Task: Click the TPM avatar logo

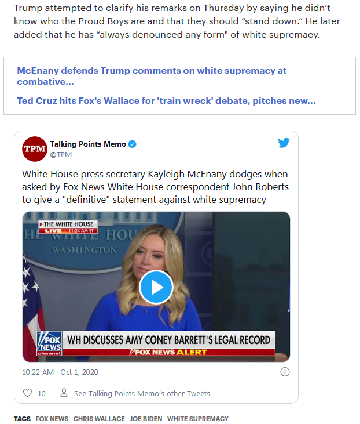Action: point(35,149)
